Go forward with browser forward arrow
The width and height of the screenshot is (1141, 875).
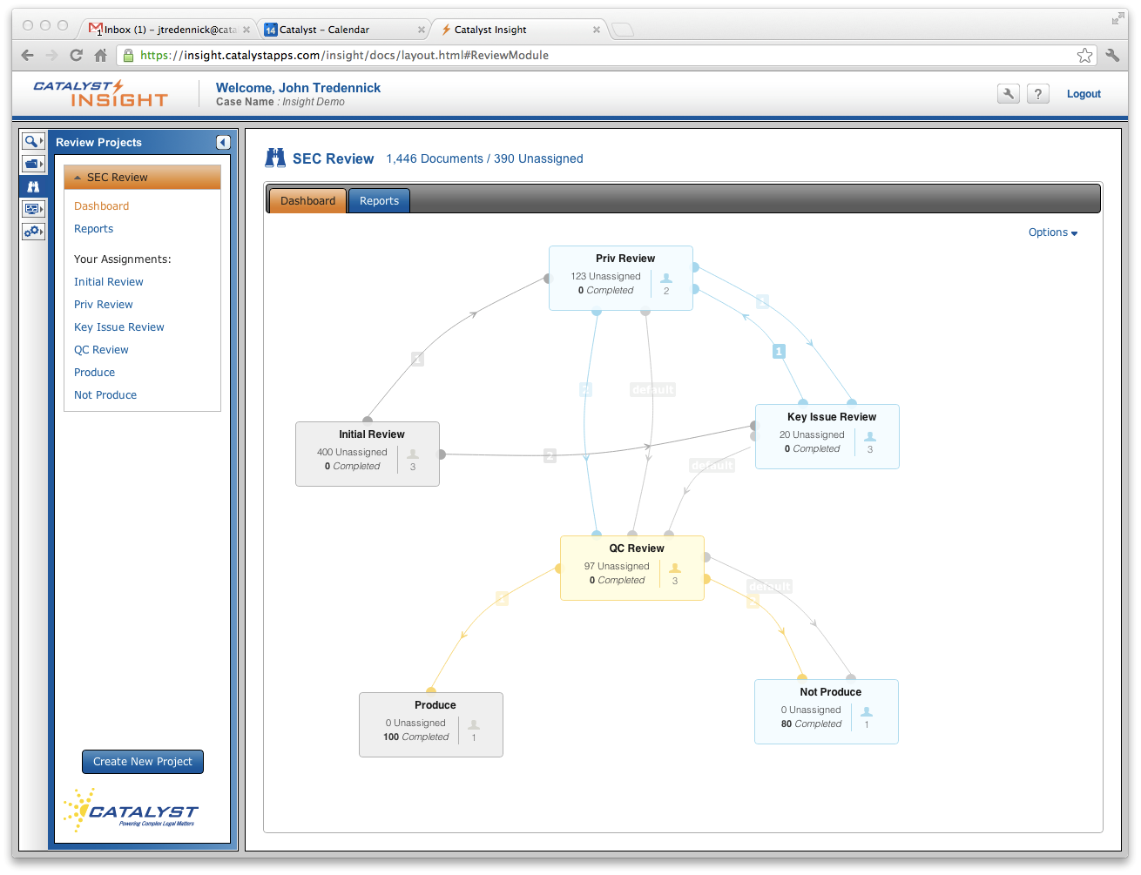point(51,55)
